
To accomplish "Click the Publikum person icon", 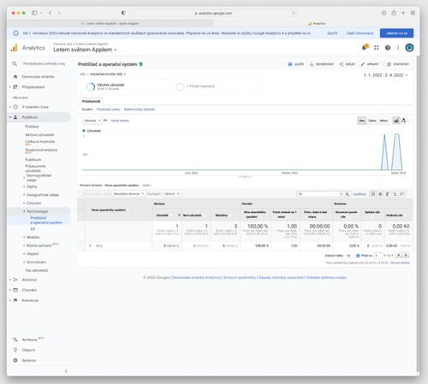I will pyautogui.click(x=15, y=117).
